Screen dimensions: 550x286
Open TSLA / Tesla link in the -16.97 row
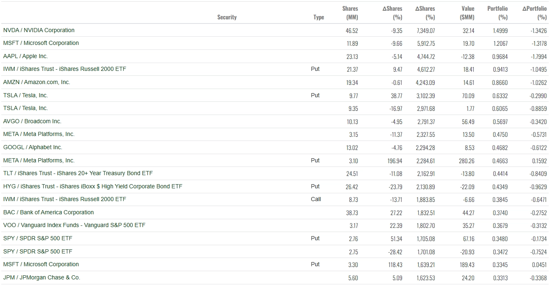26,108
